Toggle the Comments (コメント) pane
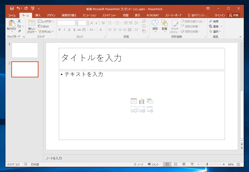This screenshot has height=172, width=249. click(153, 164)
